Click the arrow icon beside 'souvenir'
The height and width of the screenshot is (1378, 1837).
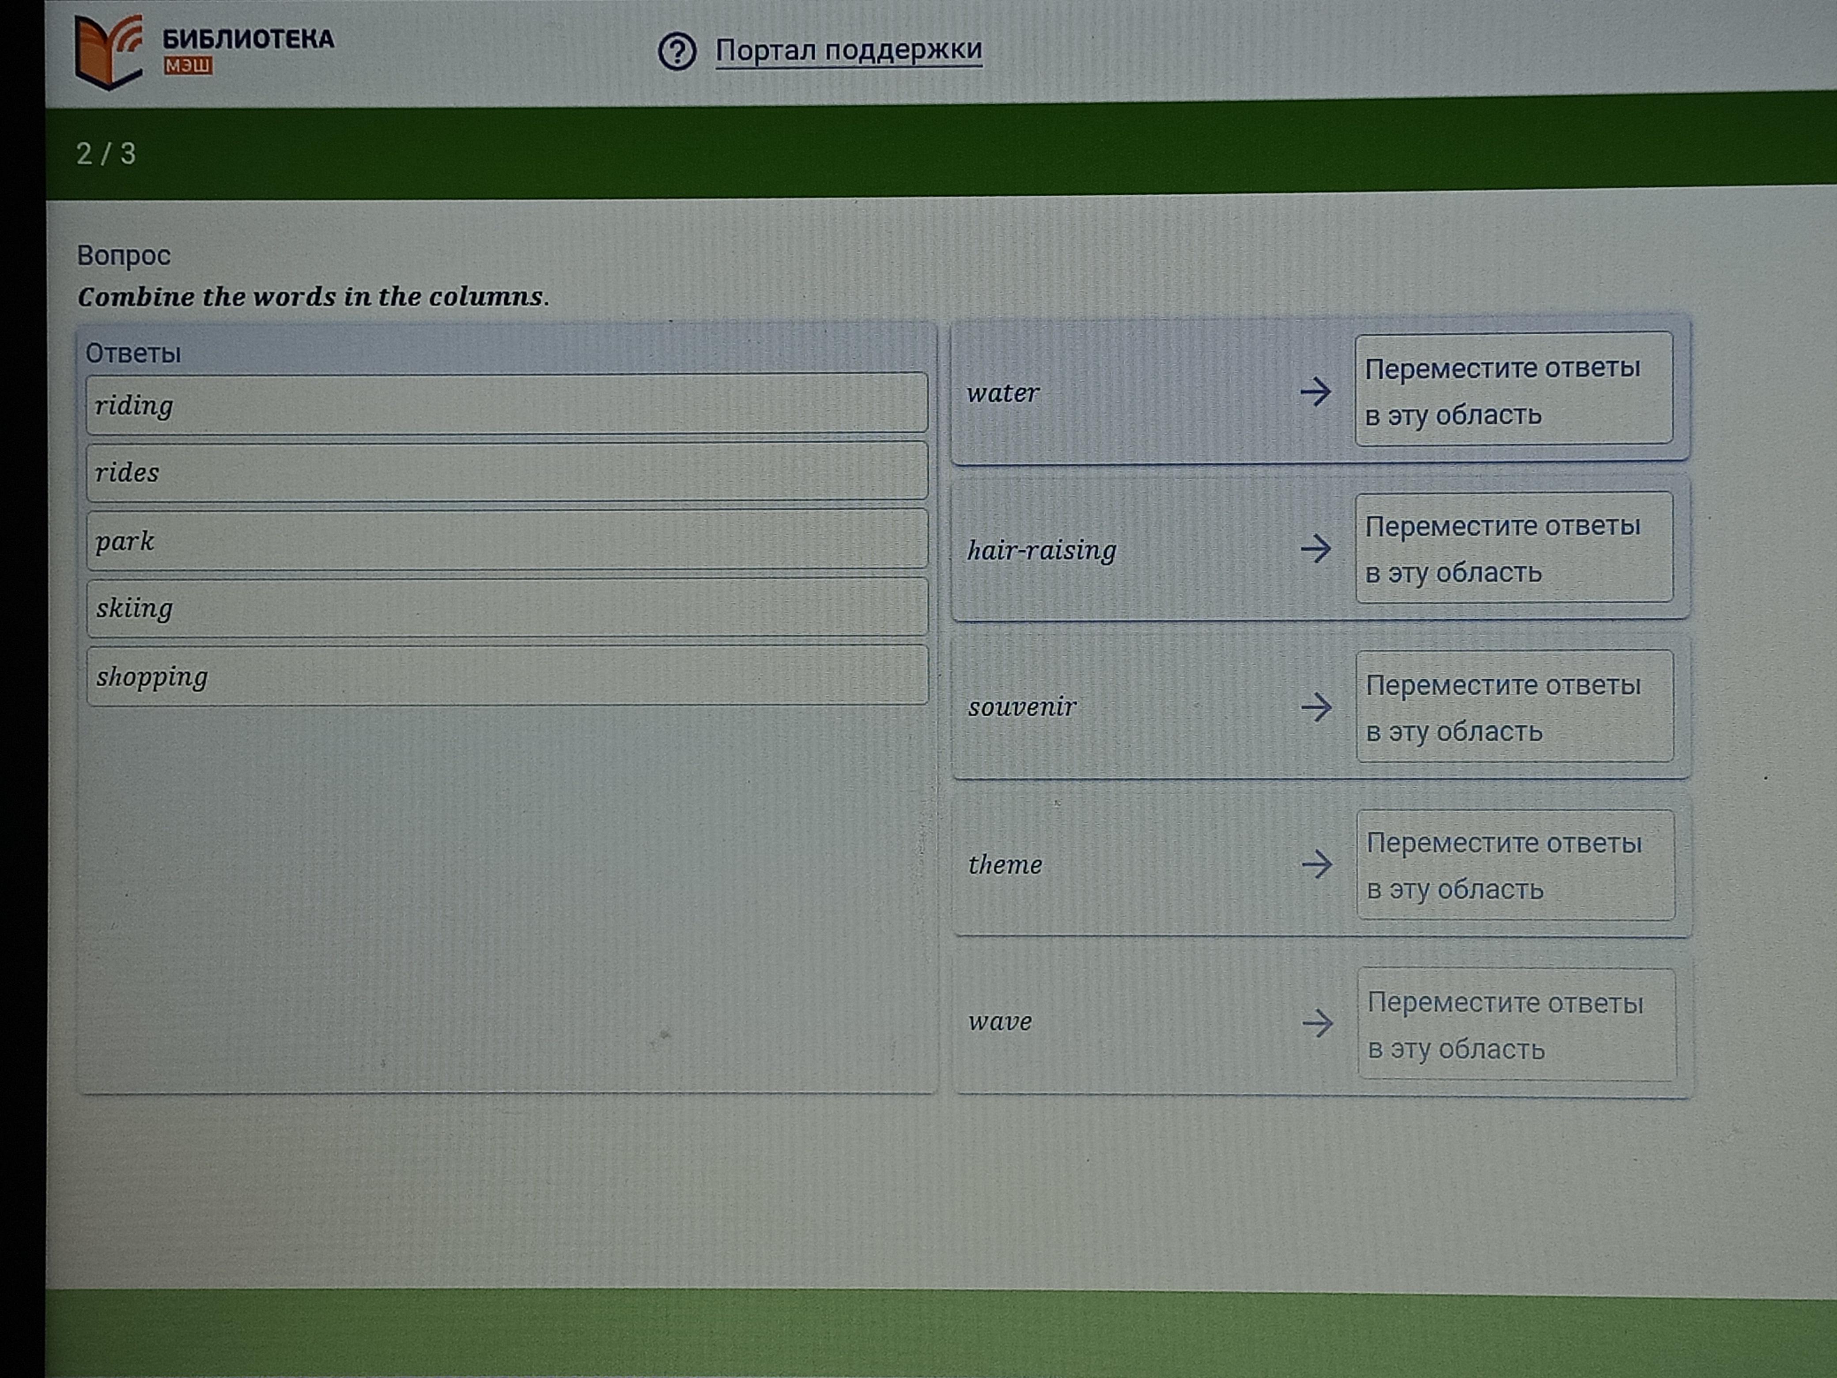pyautogui.click(x=1316, y=707)
